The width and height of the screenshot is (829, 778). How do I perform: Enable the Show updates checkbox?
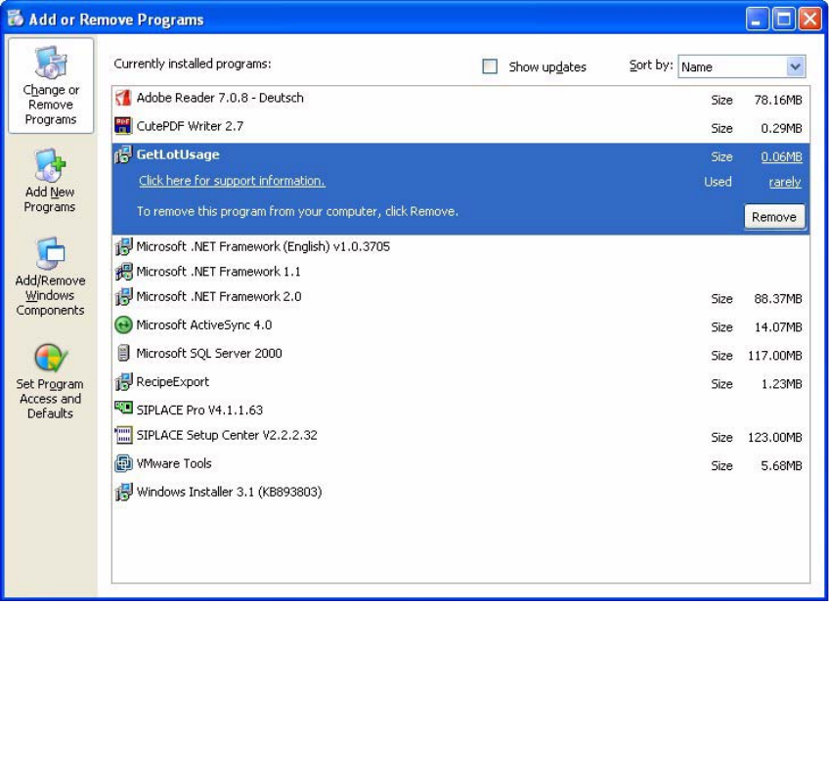click(490, 66)
